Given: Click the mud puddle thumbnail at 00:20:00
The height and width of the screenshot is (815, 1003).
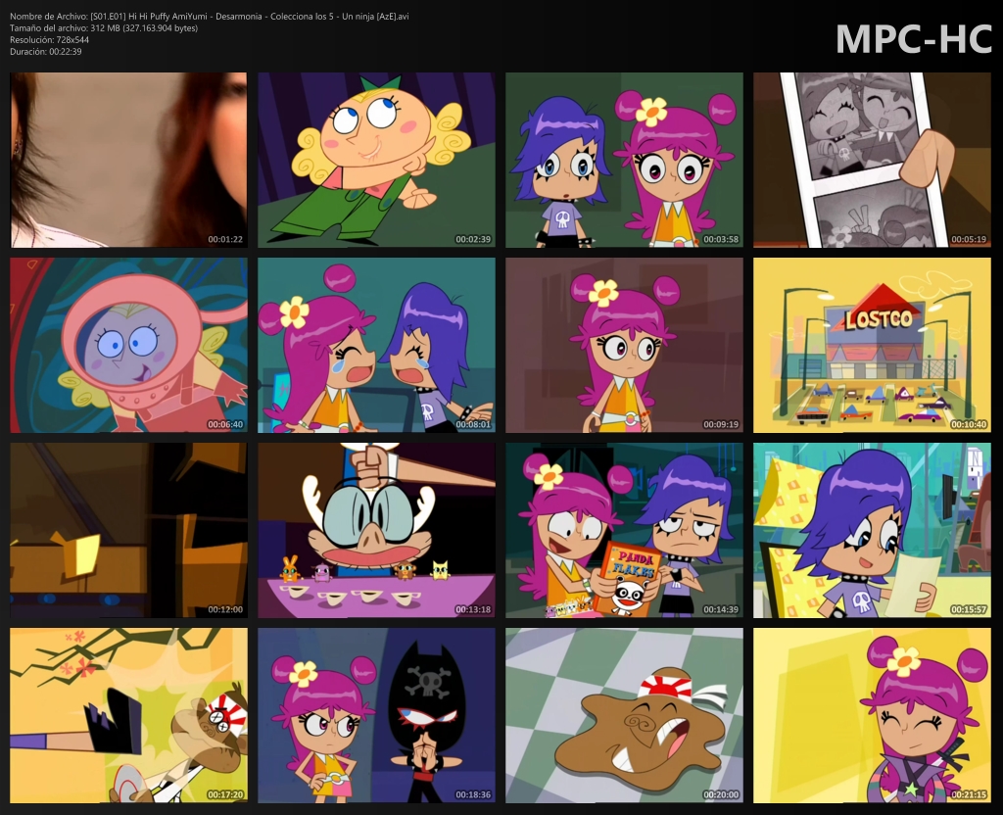Looking at the screenshot, I should [624, 715].
